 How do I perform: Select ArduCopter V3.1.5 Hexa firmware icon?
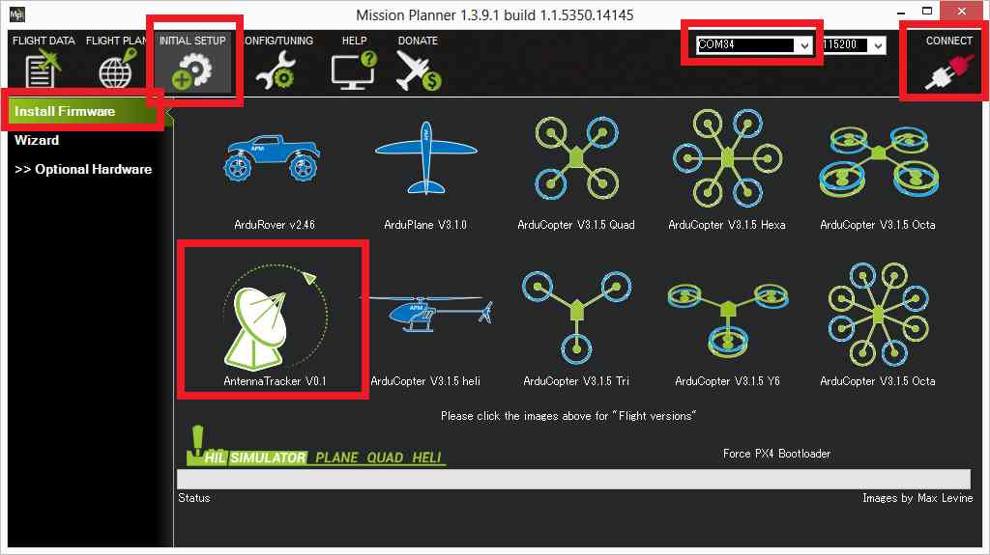click(x=726, y=156)
